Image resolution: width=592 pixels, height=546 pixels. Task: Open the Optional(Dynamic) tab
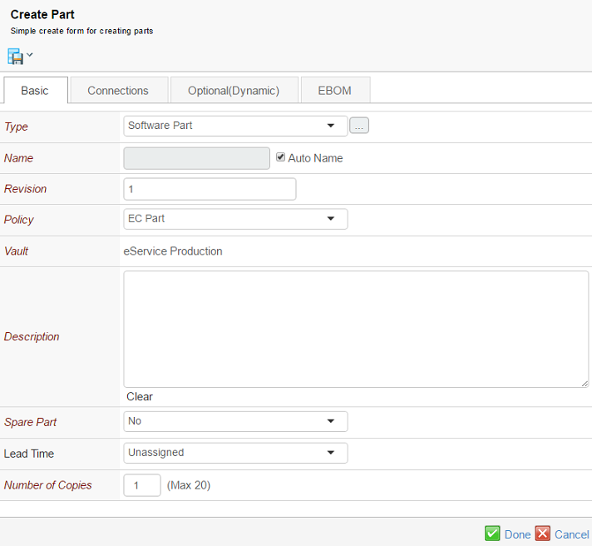click(234, 91)
